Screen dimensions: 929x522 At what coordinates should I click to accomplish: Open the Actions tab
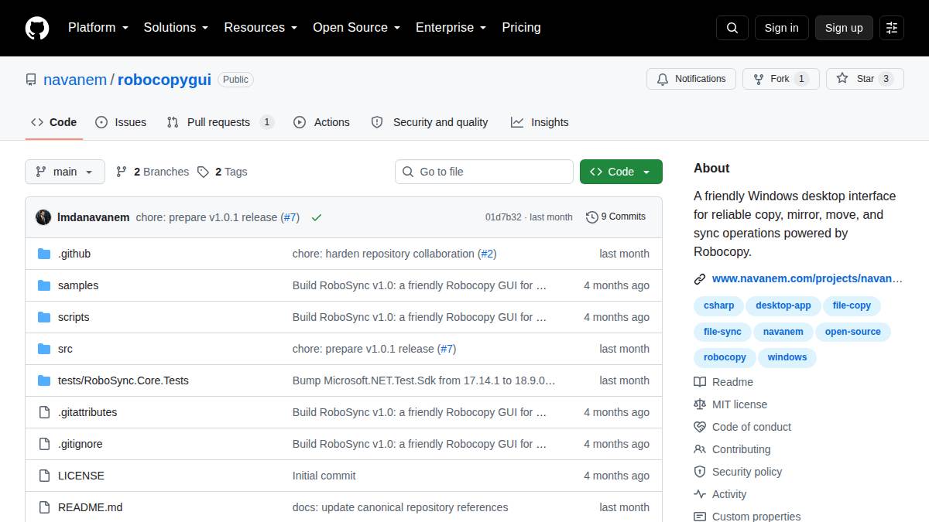tap(321, 122)
